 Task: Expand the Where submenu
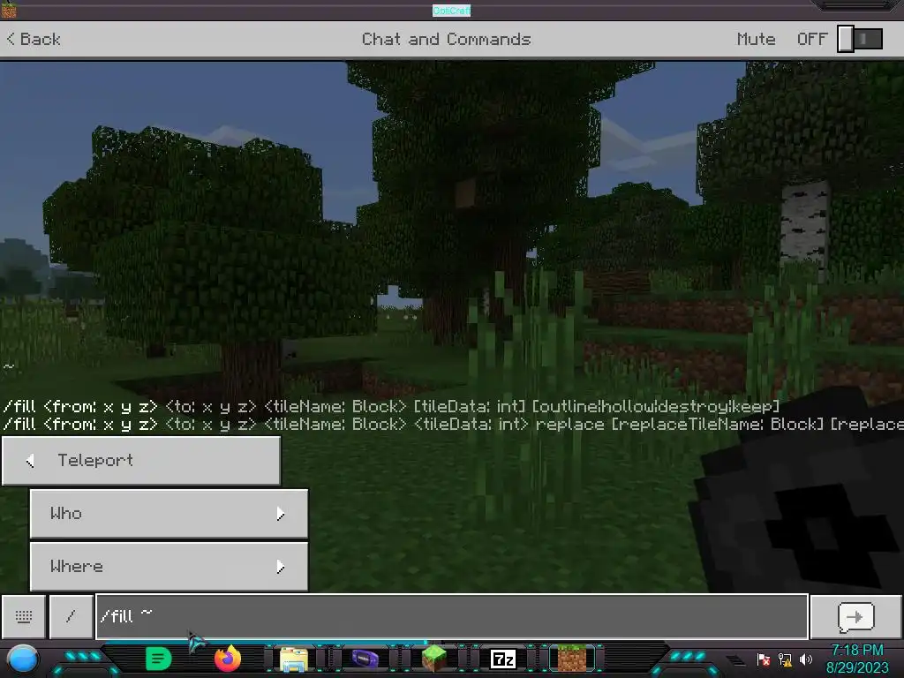coord(169,567)
